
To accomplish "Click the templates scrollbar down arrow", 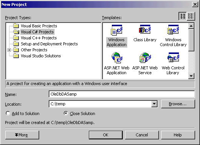I will coord(191,76).
